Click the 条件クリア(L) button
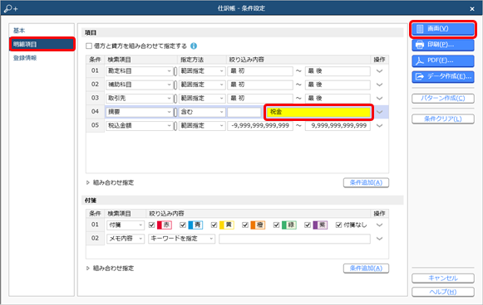 pos(443,119)
